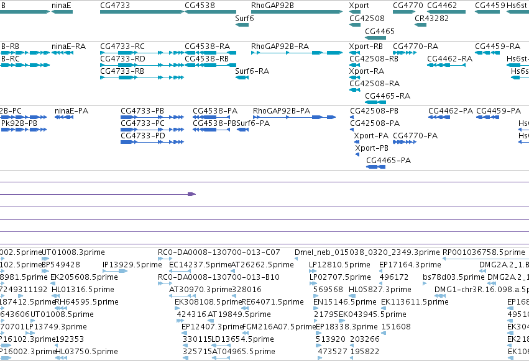Viewport: 529px width, 361px height.
Task: Select the CG42508 gene label
Action: point(367,18)
